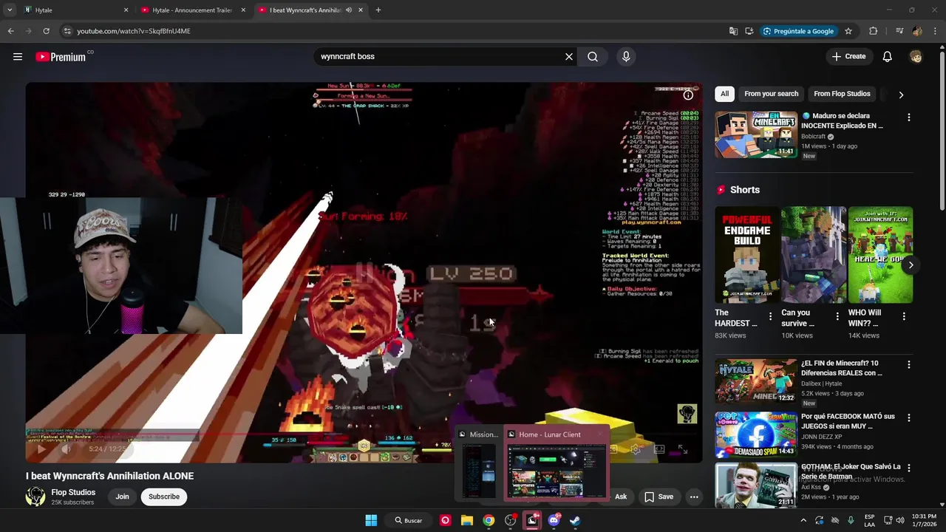
Task: Go back in browser history
Action: click(x=11, y=31)
